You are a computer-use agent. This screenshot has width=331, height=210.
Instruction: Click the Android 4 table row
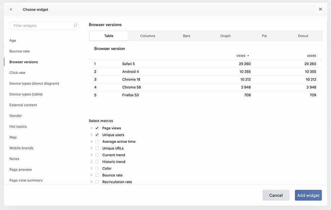205,72
